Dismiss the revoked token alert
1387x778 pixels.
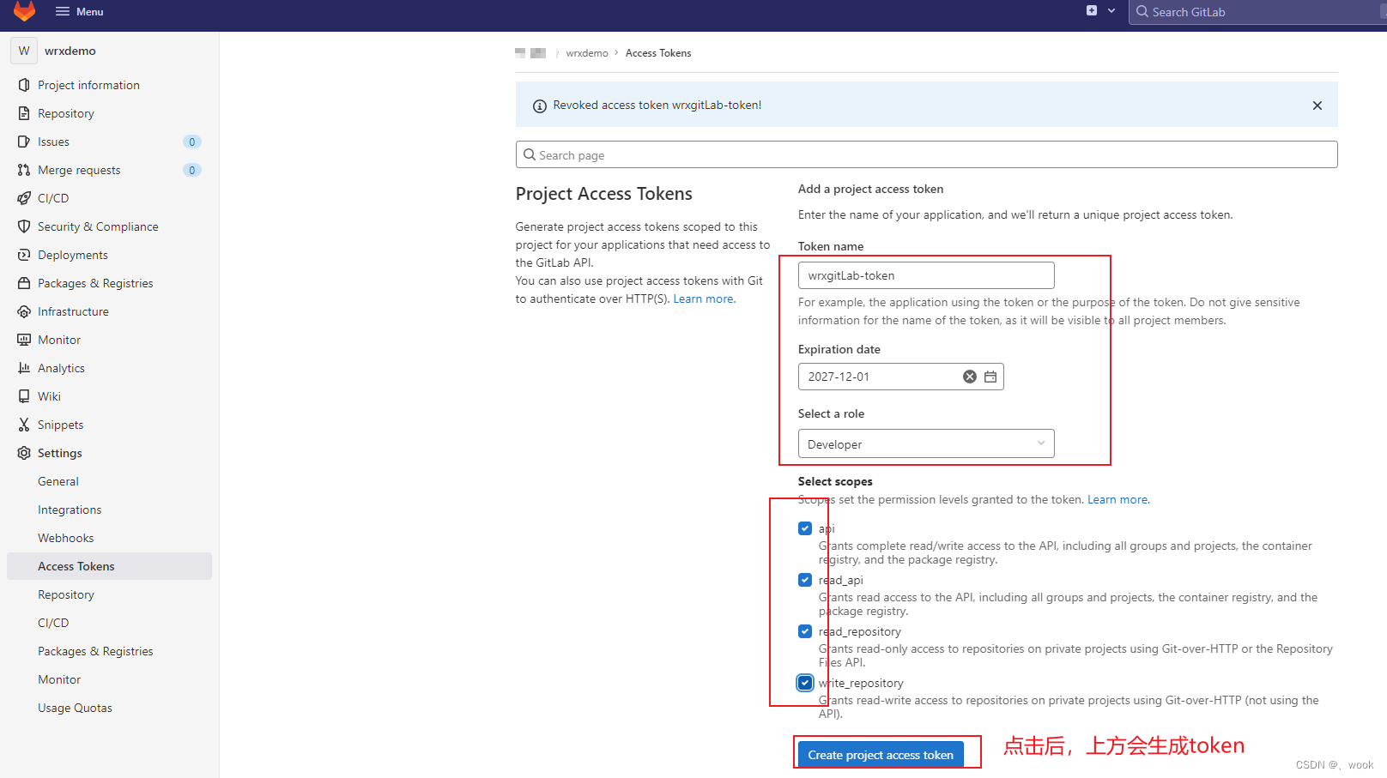click(1317, 106)
